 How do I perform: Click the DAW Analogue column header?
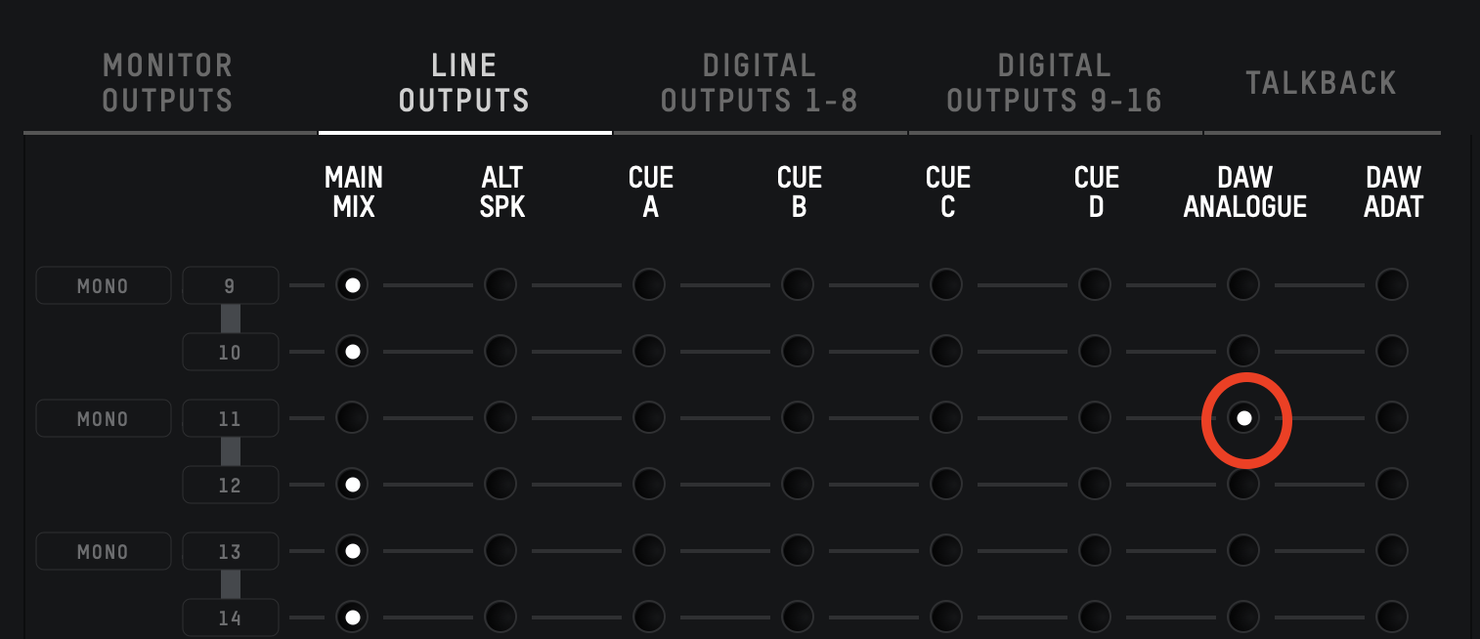click(x=1243, y=192)
